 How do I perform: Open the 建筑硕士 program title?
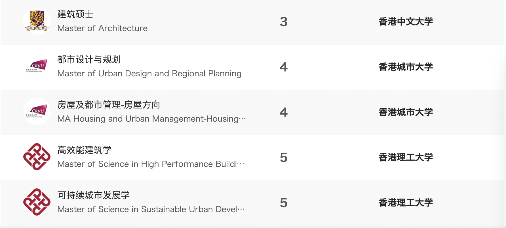click(75, 14)
